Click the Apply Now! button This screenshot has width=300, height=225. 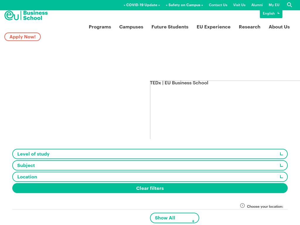click(x=23, y=37)
